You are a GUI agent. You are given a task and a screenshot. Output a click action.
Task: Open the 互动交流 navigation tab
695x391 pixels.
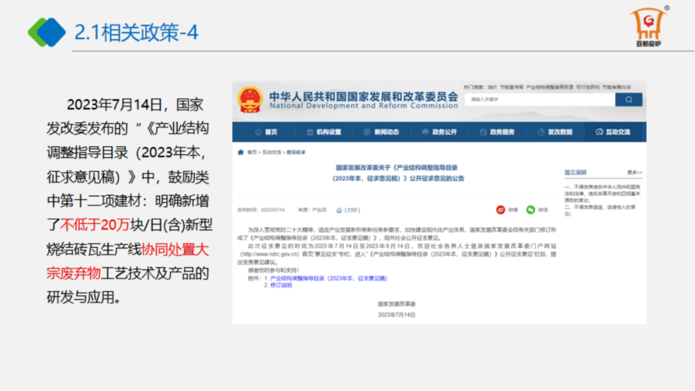[613, 132]
